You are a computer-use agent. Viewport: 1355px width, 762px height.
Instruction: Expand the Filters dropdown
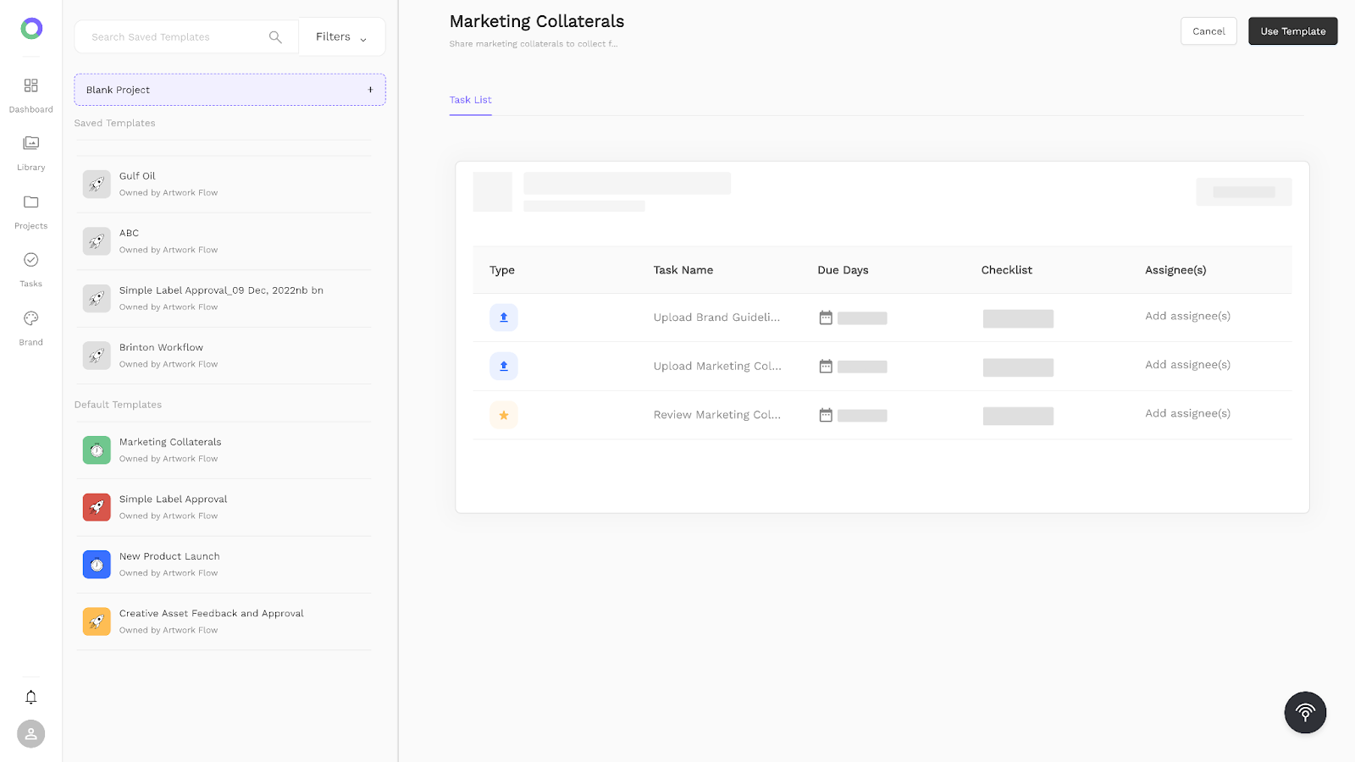[x=340, y=36]
